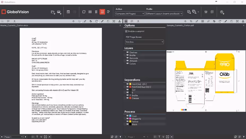Expand the dropdown arrow beside inspection magnifier

(x=198, y=12)
